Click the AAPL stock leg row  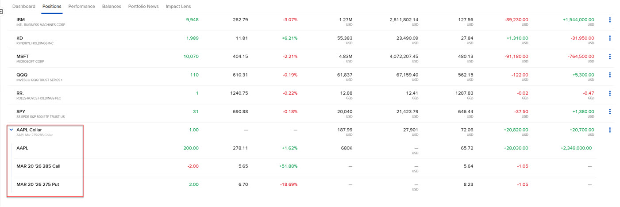22,148
